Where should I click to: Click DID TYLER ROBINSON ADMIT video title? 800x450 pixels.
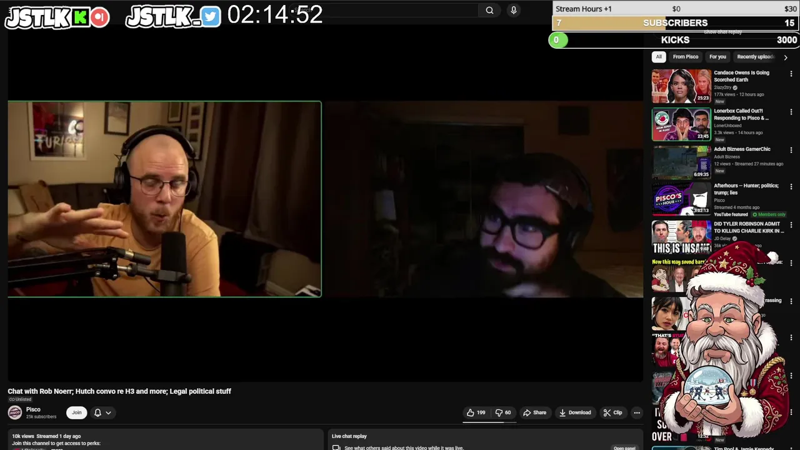click(x=749, y=227)
